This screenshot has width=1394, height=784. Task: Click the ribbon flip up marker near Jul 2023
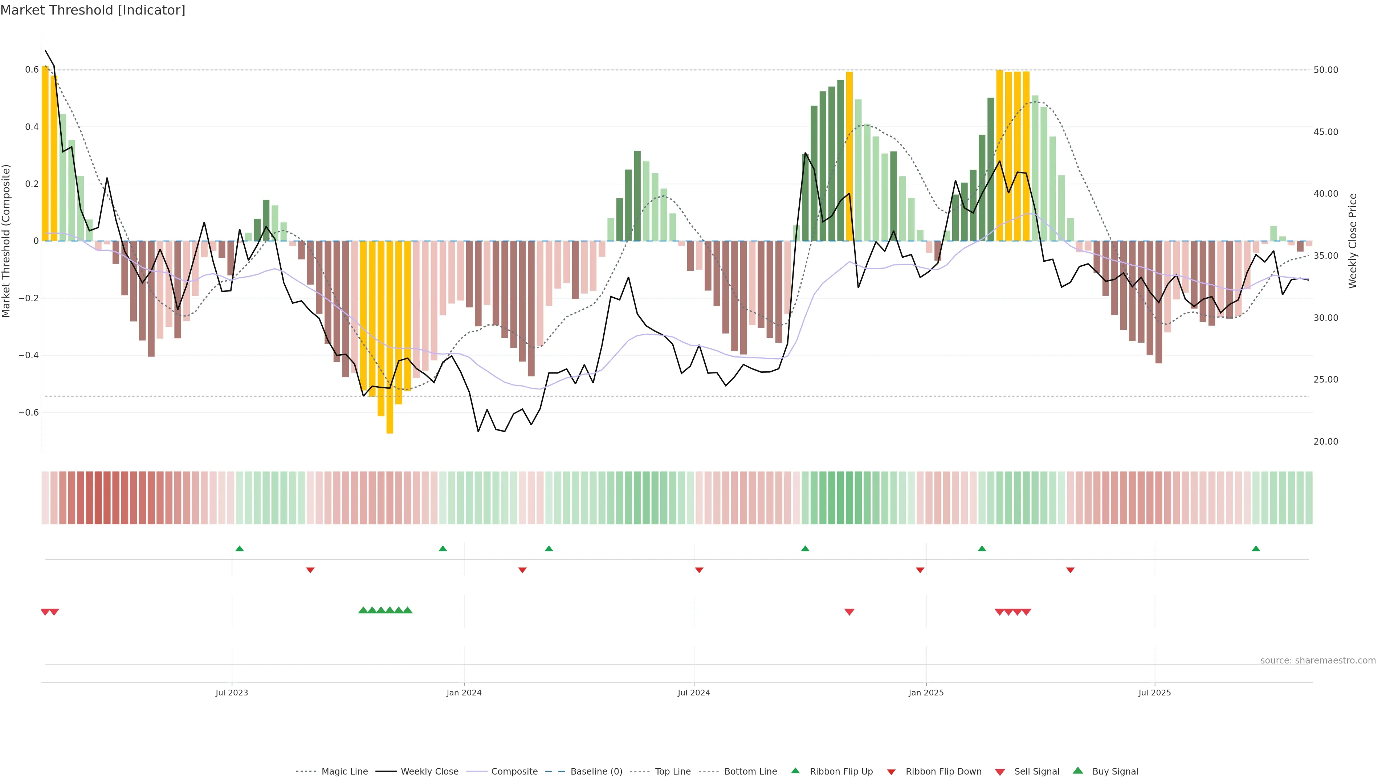[x=240, y=549]
